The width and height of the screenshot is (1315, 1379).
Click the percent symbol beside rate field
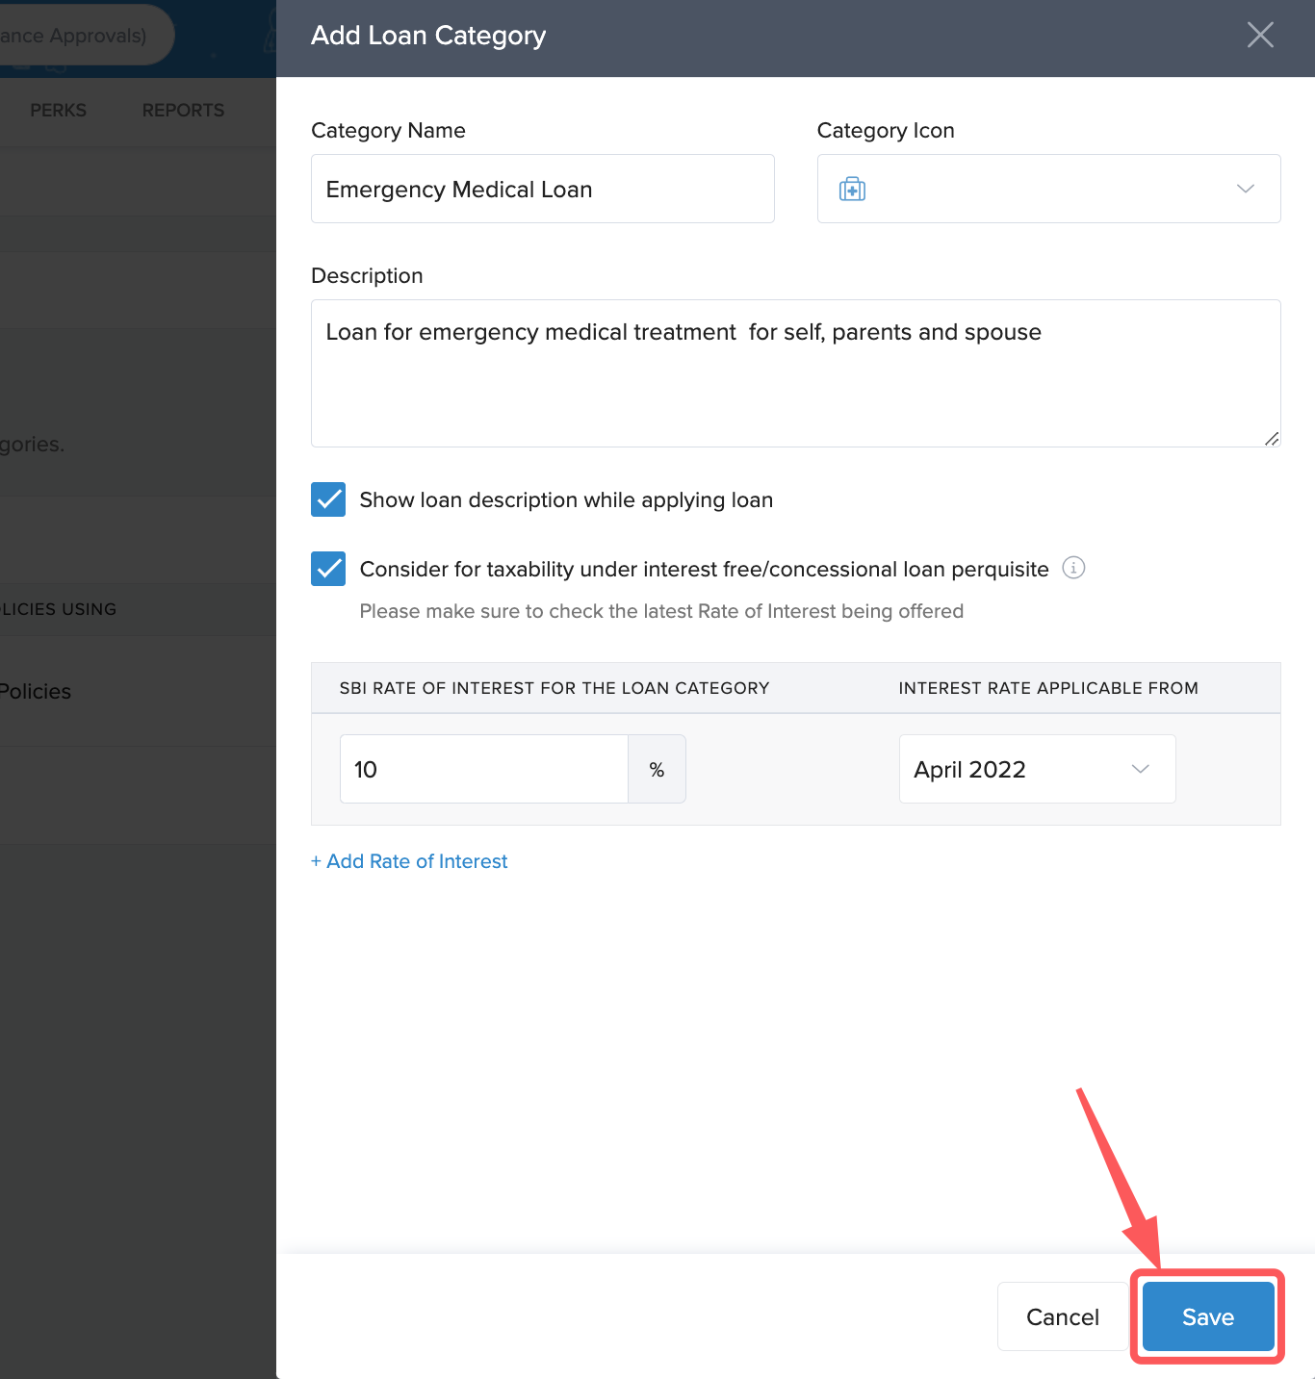[657, 770]
